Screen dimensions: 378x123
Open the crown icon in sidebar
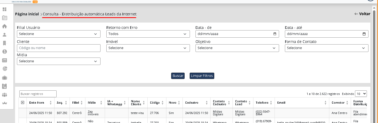tap(4, 103)
